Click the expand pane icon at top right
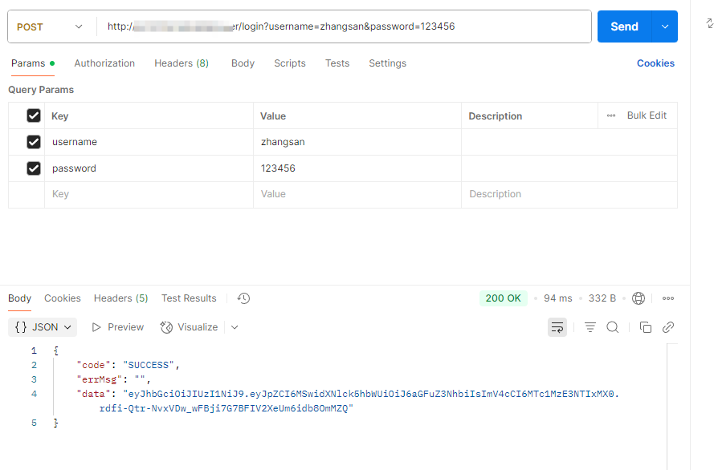Image resolution: width=714 pixels, height=470 pixels. [710, 23]
